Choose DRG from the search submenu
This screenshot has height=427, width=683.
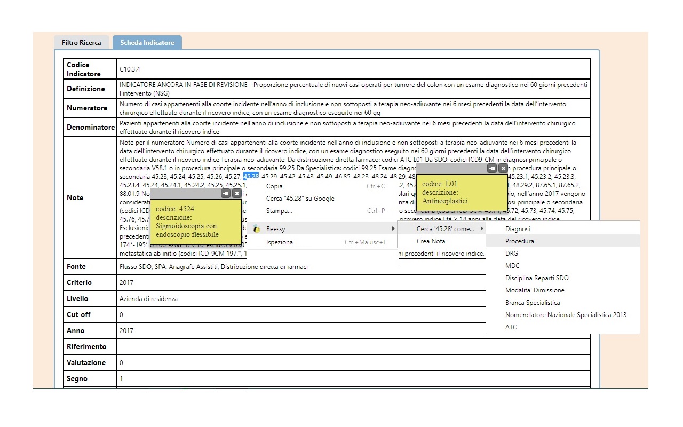point(563,254)
